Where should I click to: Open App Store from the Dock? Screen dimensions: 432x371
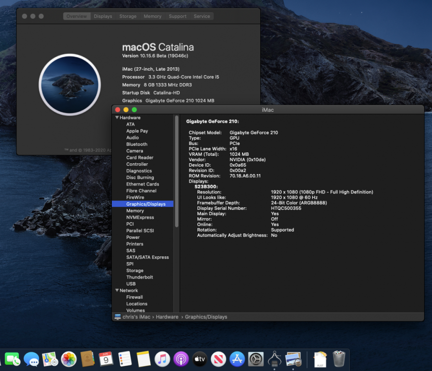coord(237,359)
